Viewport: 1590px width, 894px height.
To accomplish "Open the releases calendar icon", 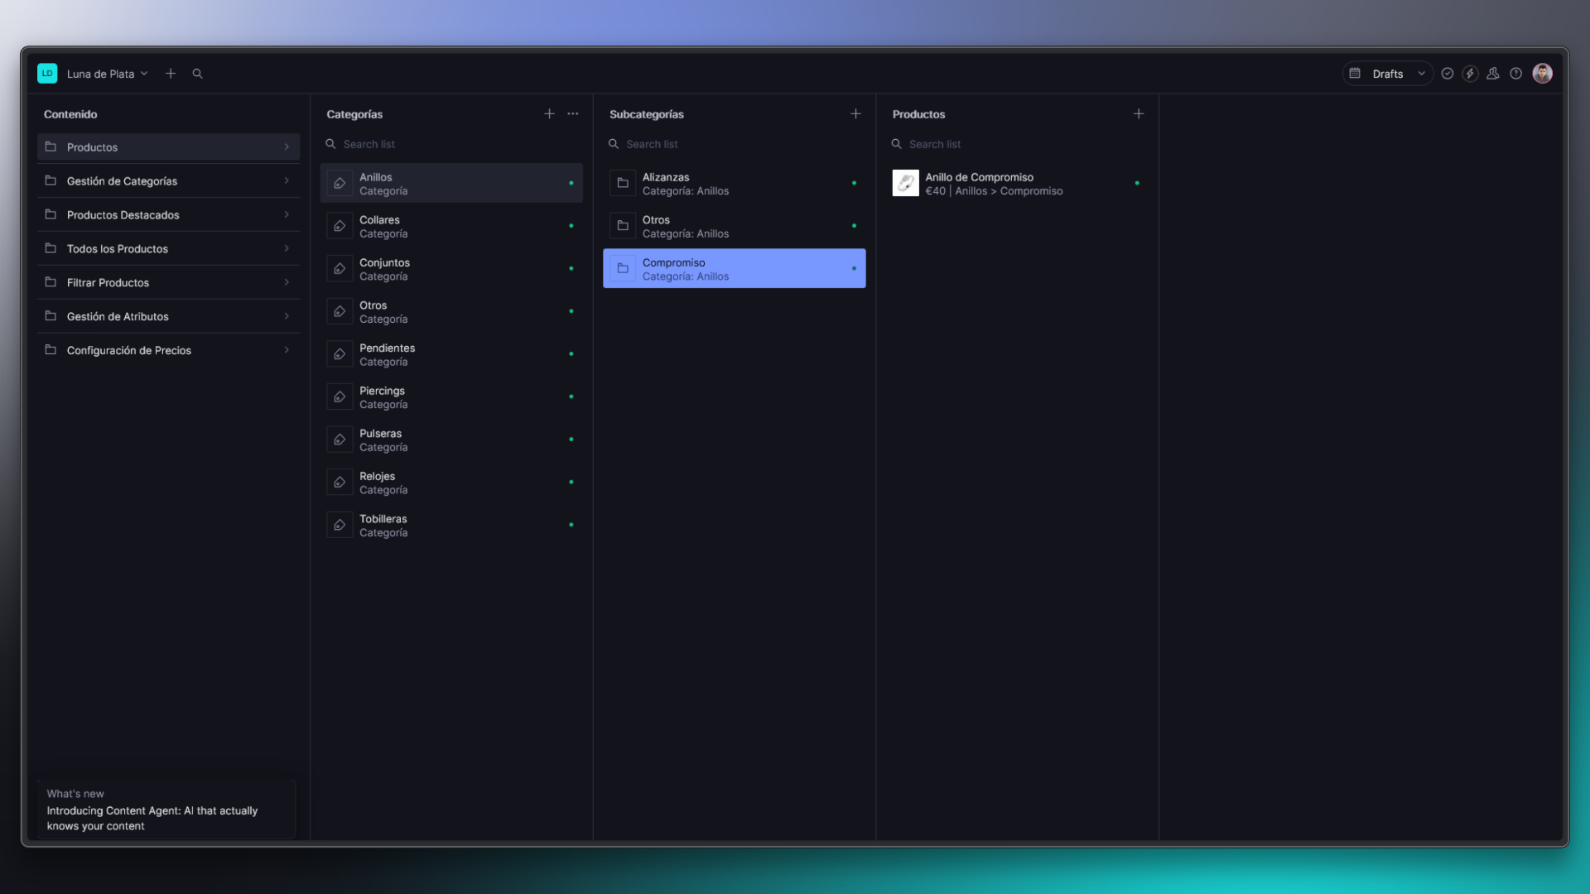I will click(x=1354, y=74).
